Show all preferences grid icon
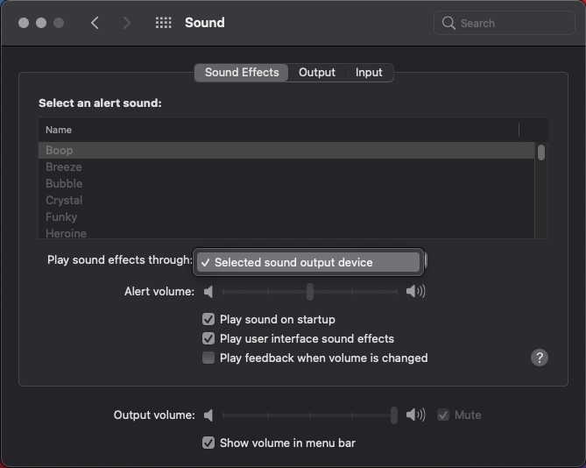The height and width of the screenshot is (468, 586). 163,23
